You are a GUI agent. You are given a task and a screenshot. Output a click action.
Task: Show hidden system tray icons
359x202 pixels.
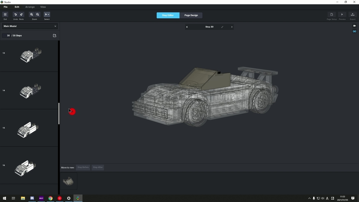click(x=309, y=198)
